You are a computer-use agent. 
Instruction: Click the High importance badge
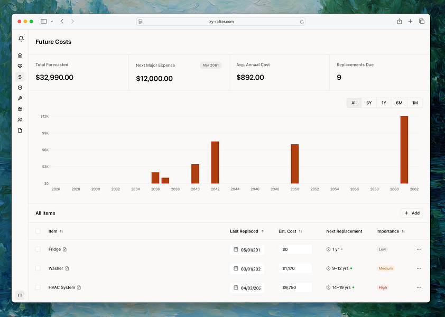click(383, 287)
